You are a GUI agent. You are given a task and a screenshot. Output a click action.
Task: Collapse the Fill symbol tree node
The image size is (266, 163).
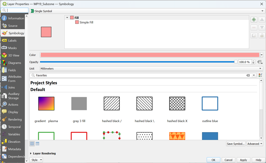(x=67, y=18)
